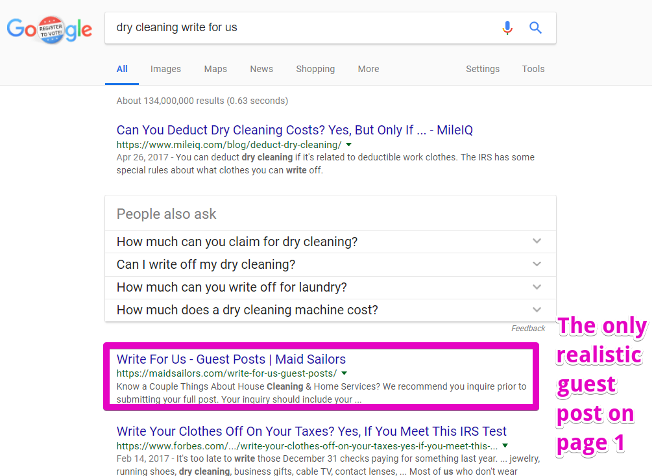
Task: Expand 'How much can you write off for laundry?'
Action: click(330, 287)
